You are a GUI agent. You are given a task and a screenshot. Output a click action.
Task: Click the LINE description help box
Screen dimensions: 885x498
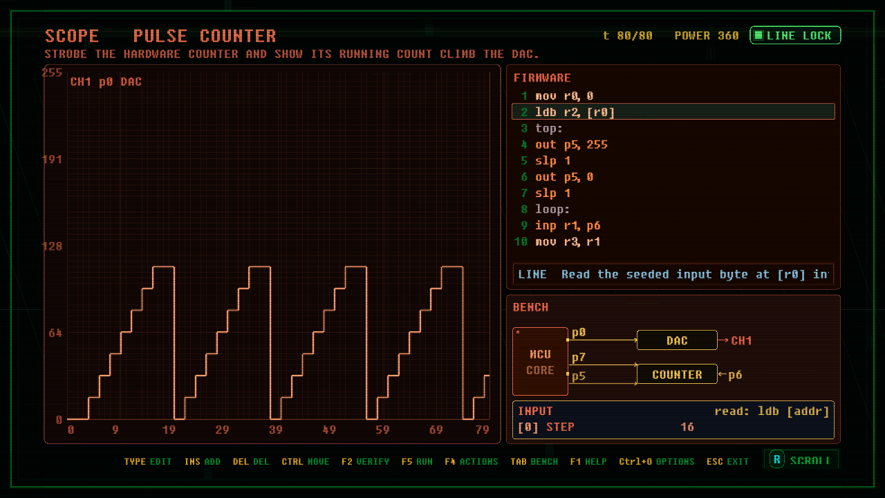[673, 274]
